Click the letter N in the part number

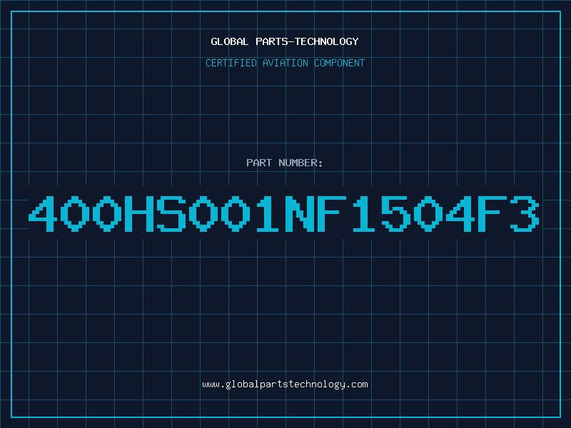299,213
